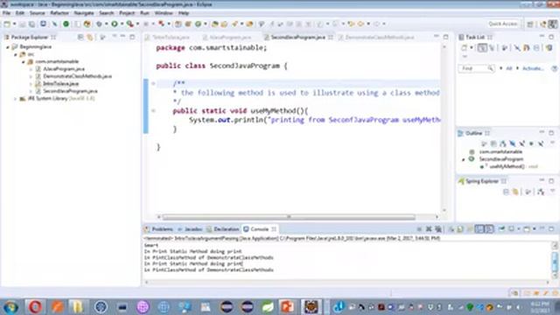The image size is (560, 315).
Task: Select IntroToJava.java in Package Explorer
Action: click(x=61, y=84)
